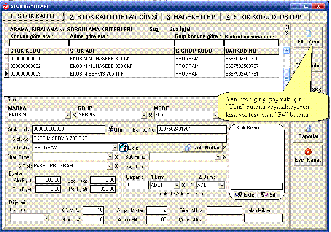Go to 4- STOK KODU OLUŞTUR tab
Image resolution: width=331 pixels, height=232 pixels.
[x=264, y=17]
